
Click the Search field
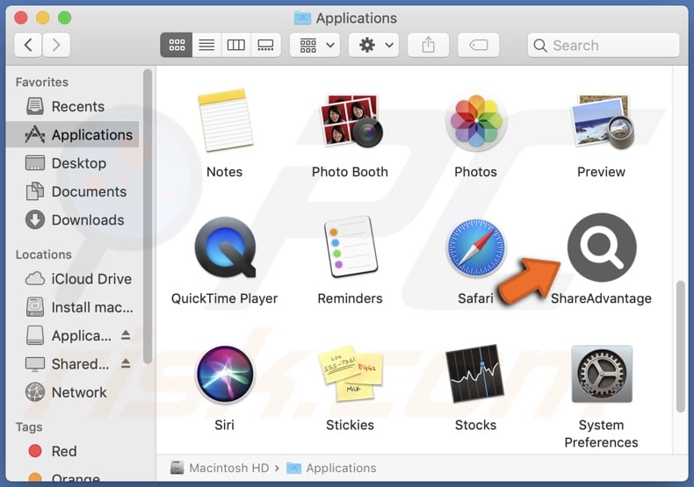604,45
